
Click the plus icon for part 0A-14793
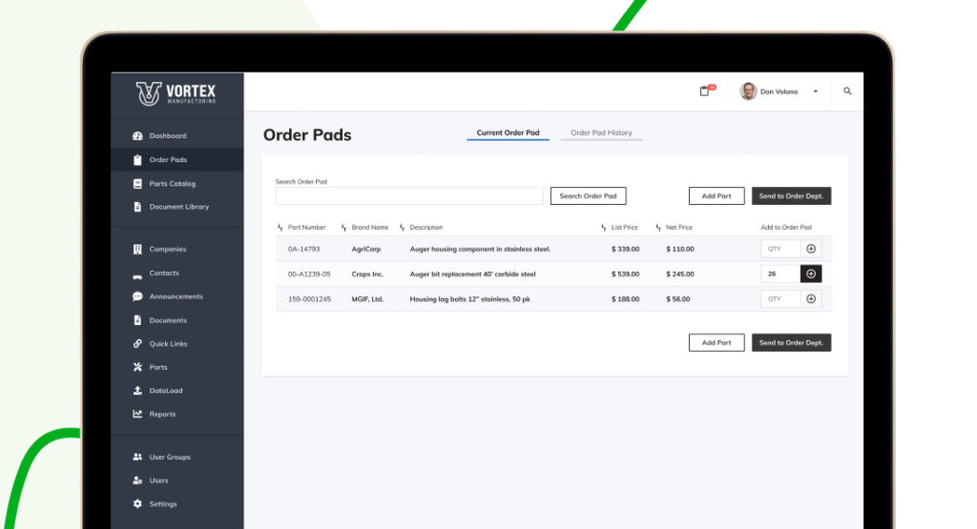(811, 249)
